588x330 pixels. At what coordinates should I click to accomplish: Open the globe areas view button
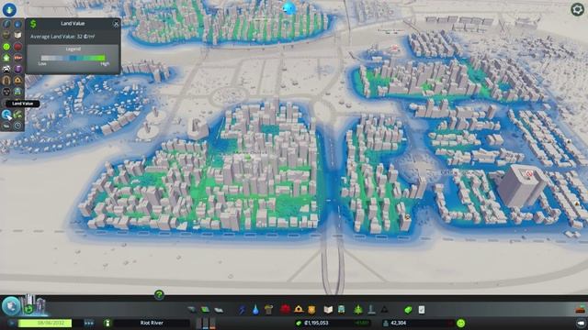point(11,306)
